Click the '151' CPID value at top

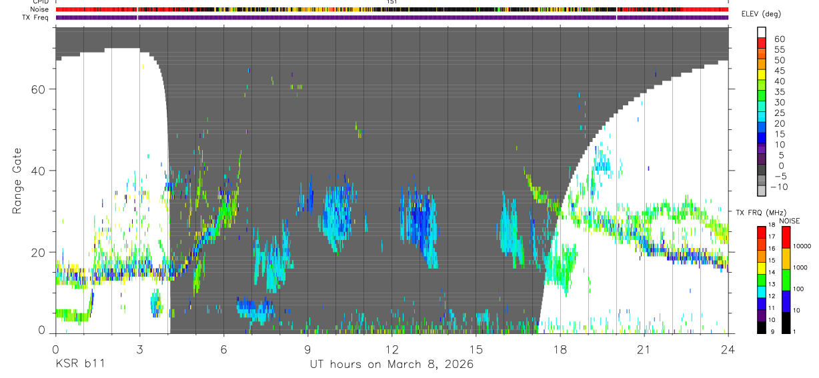coord(392,2)
